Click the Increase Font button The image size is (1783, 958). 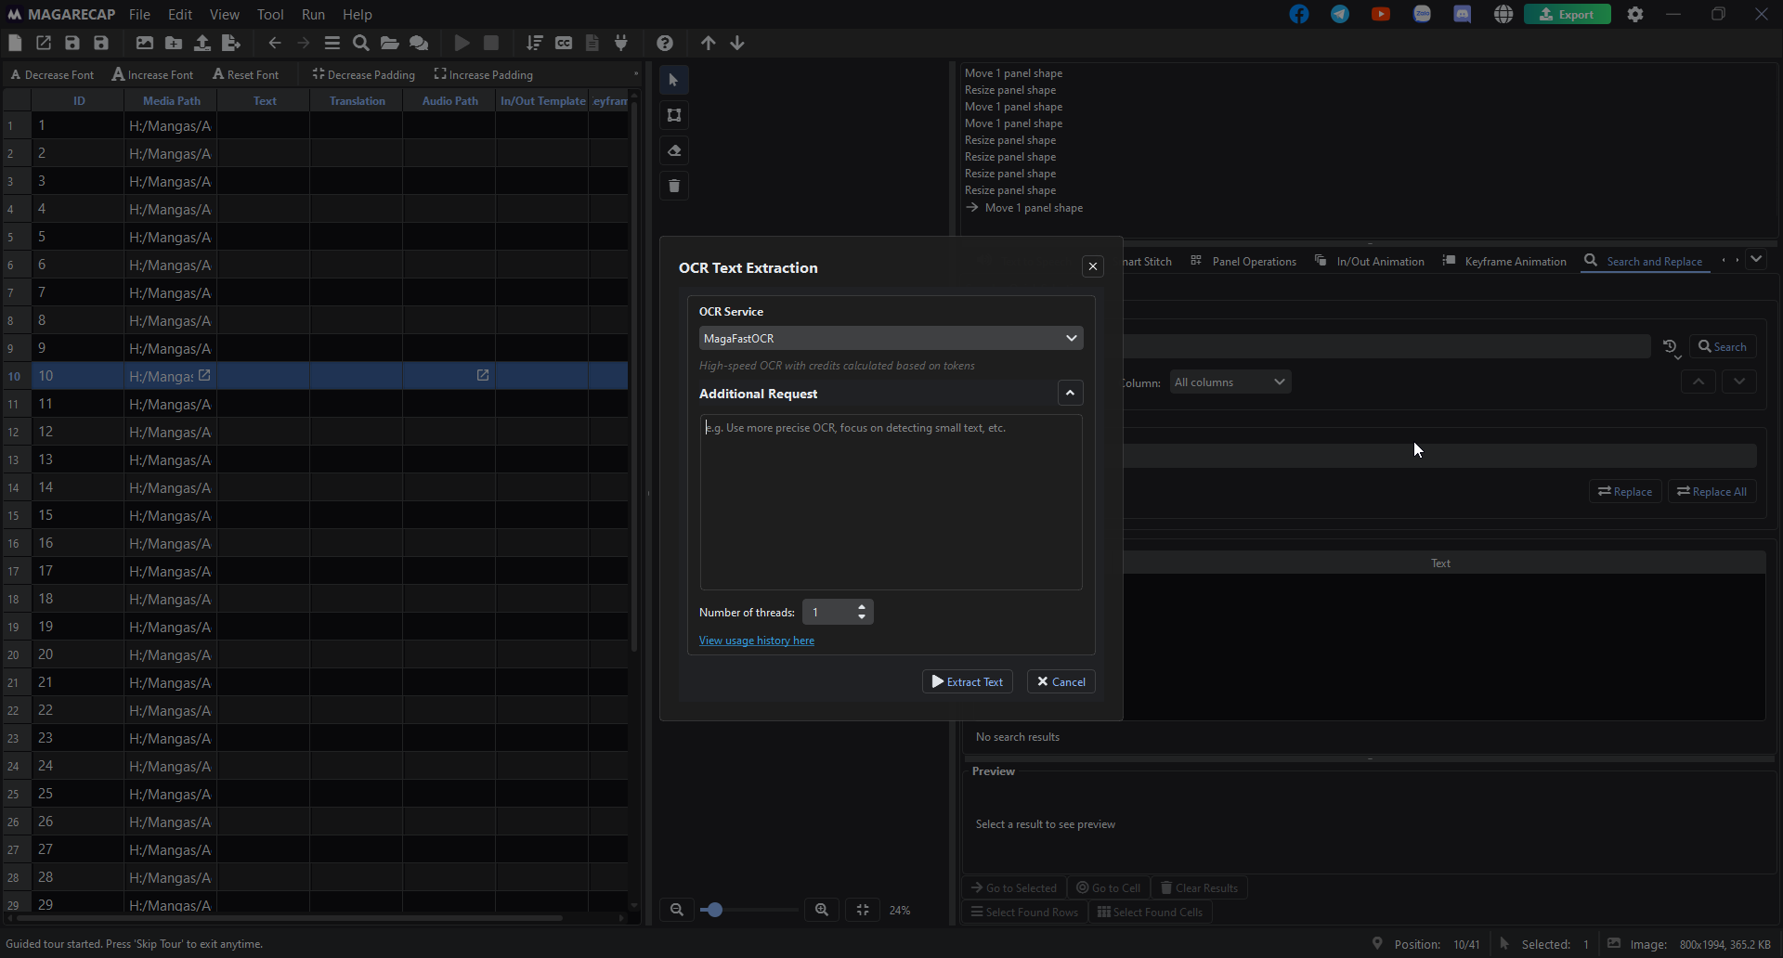(153, 74)
